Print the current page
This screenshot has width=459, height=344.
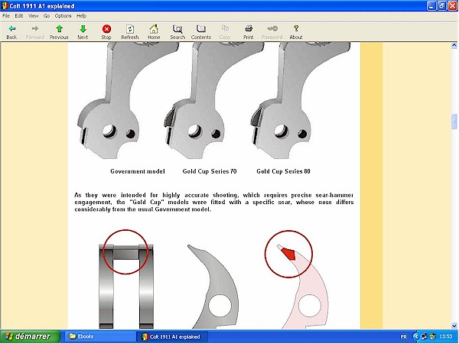pos(248,32)
